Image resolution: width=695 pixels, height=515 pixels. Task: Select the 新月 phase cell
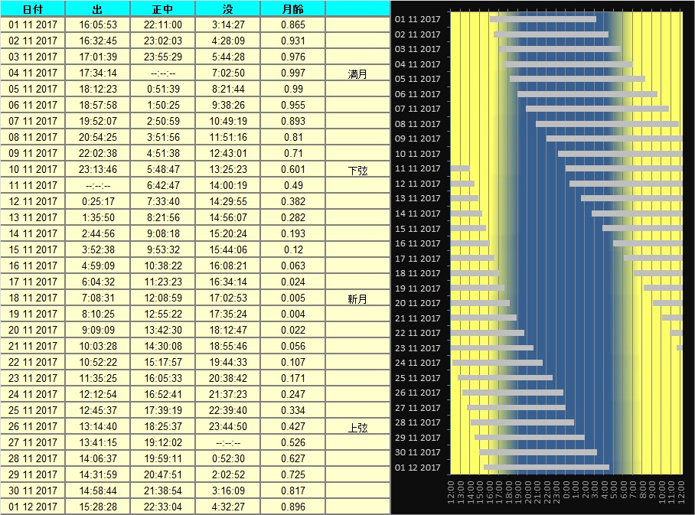coord(357,298)
